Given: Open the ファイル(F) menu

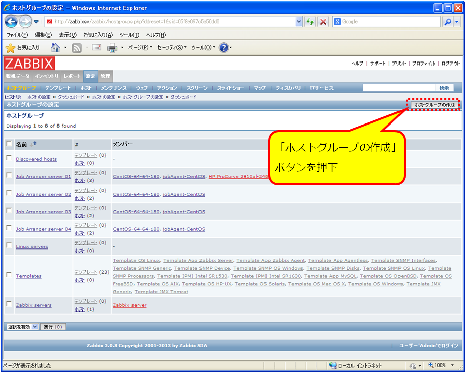Looking at the screenshot, I should [x=17, y=35].
